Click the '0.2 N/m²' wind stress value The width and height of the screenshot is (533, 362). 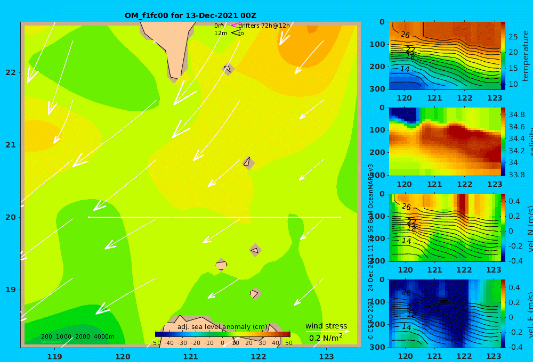pos(326,338)
